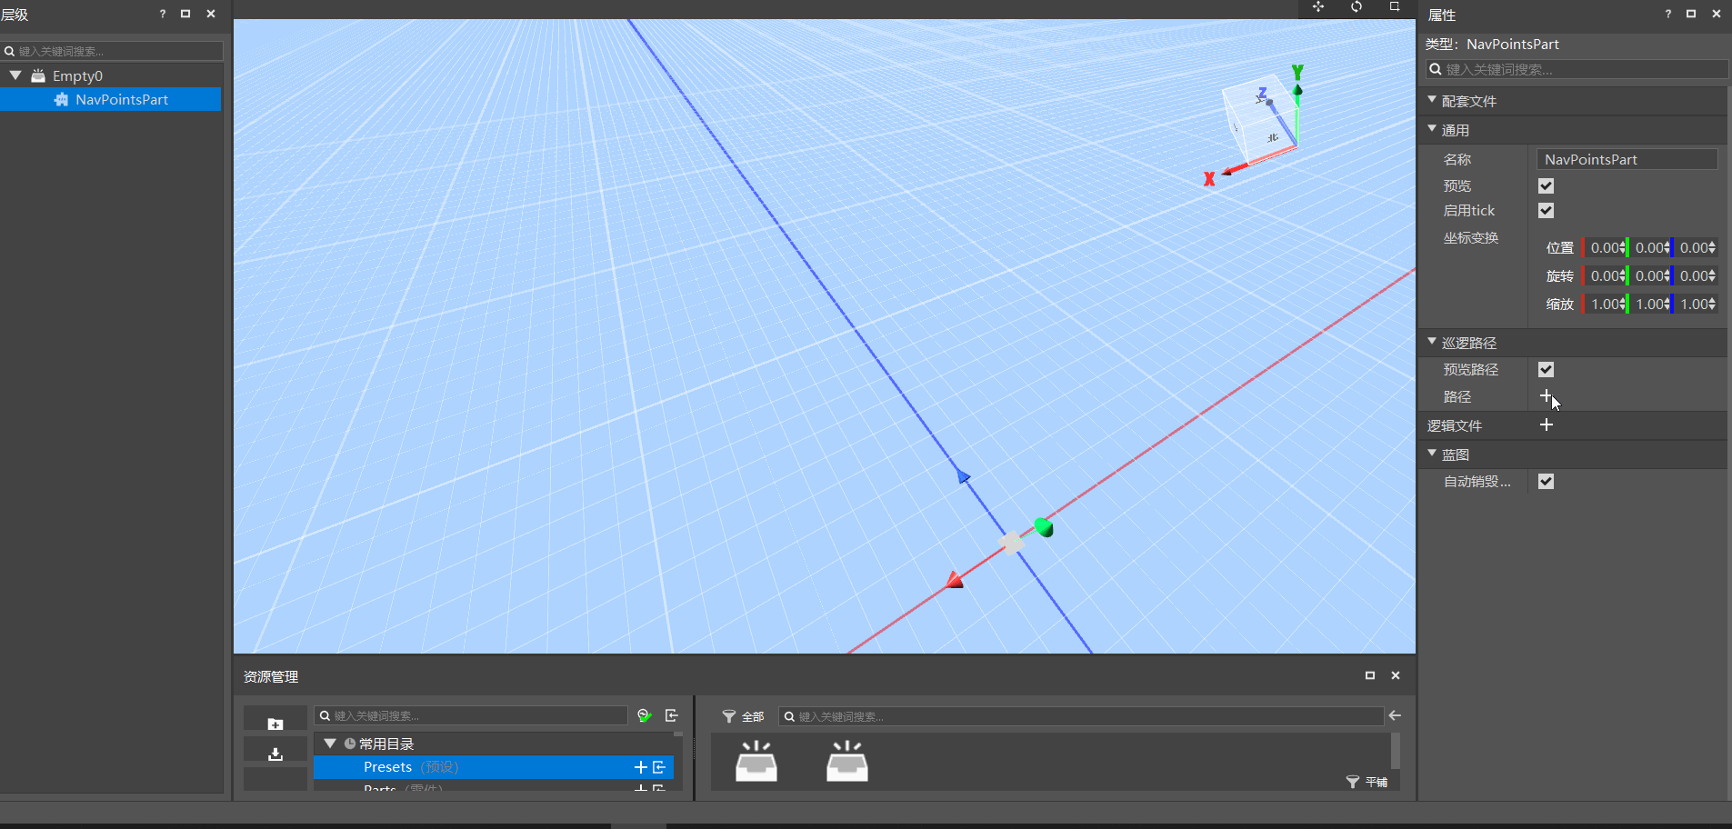
Task: Click the 全部 filter icon
Action: click(728, 716)
